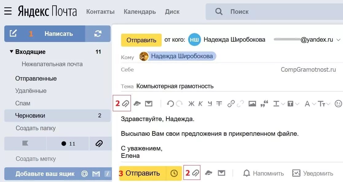Apply quote formatting
Screen dimensions: 343x182
264,104
